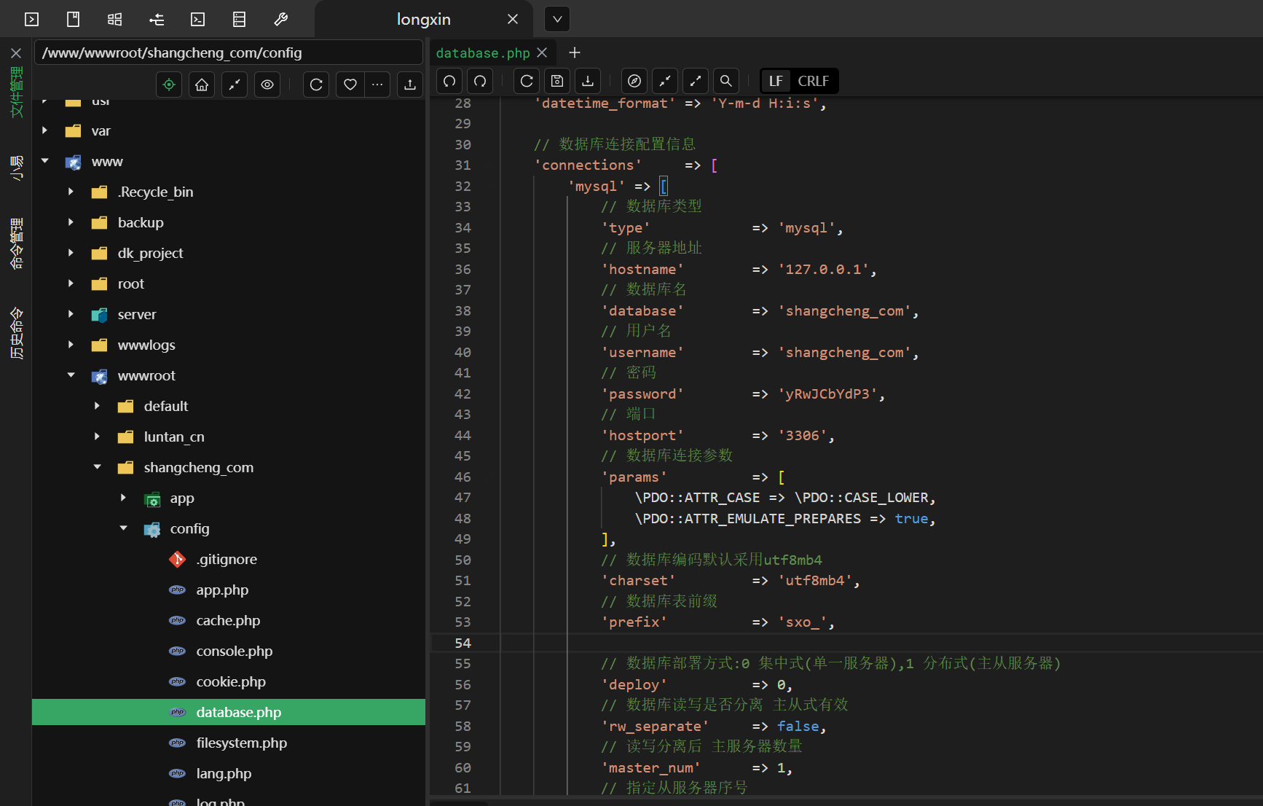The image size is (1263, 806).
Task: Click the upload icon in file panel
Action: [x=410, y=85]
